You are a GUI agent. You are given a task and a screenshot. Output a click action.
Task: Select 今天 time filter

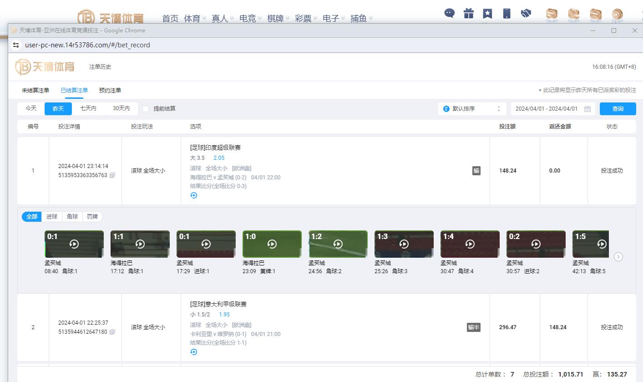31,109
